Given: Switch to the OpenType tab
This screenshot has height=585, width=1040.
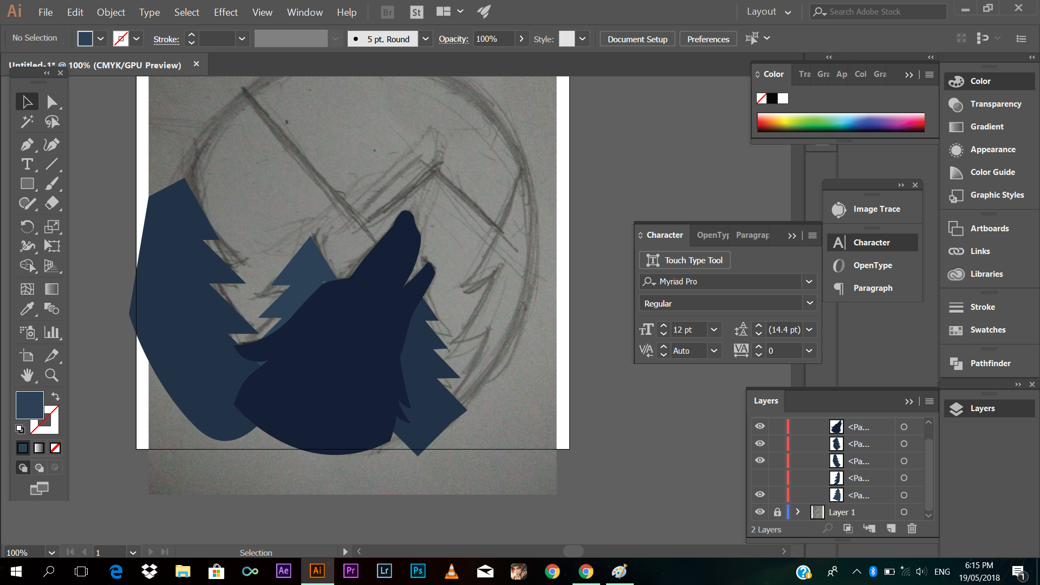Looking at the screenshot, I should [x=712, y=235].
